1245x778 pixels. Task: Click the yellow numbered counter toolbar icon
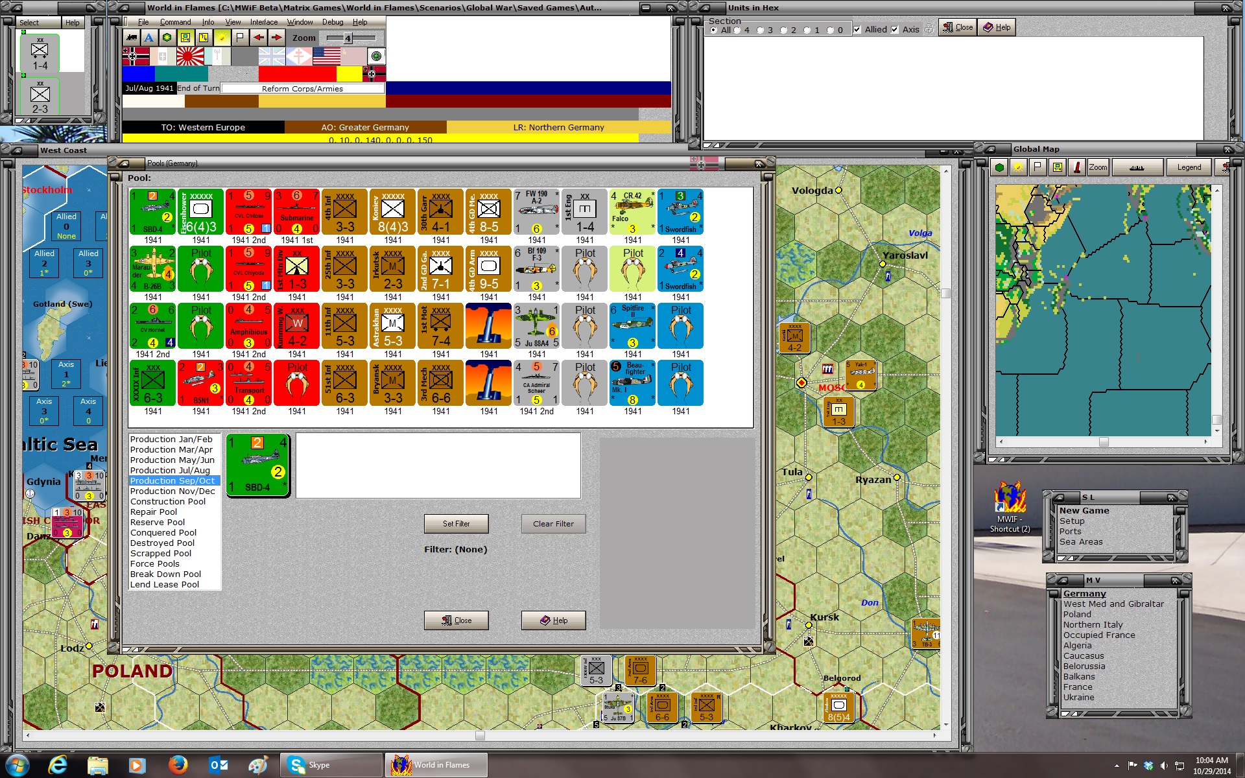click(x=204, y=38)
